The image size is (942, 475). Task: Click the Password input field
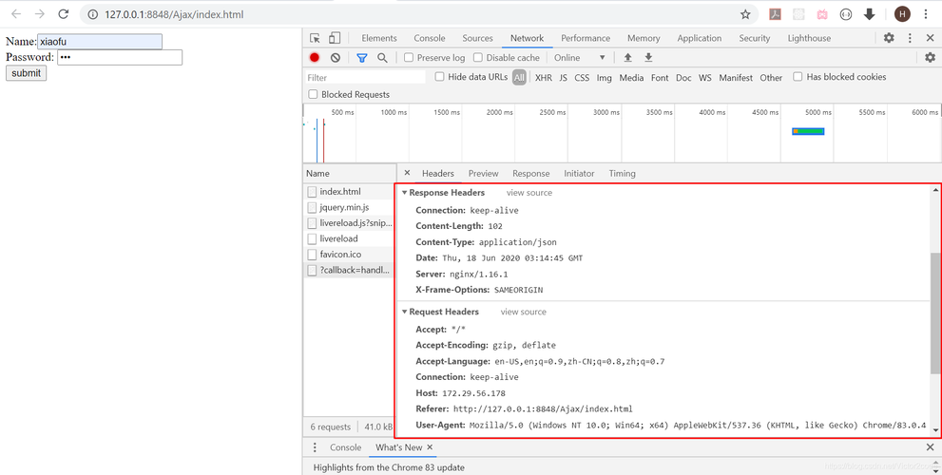tap(120, 57)
